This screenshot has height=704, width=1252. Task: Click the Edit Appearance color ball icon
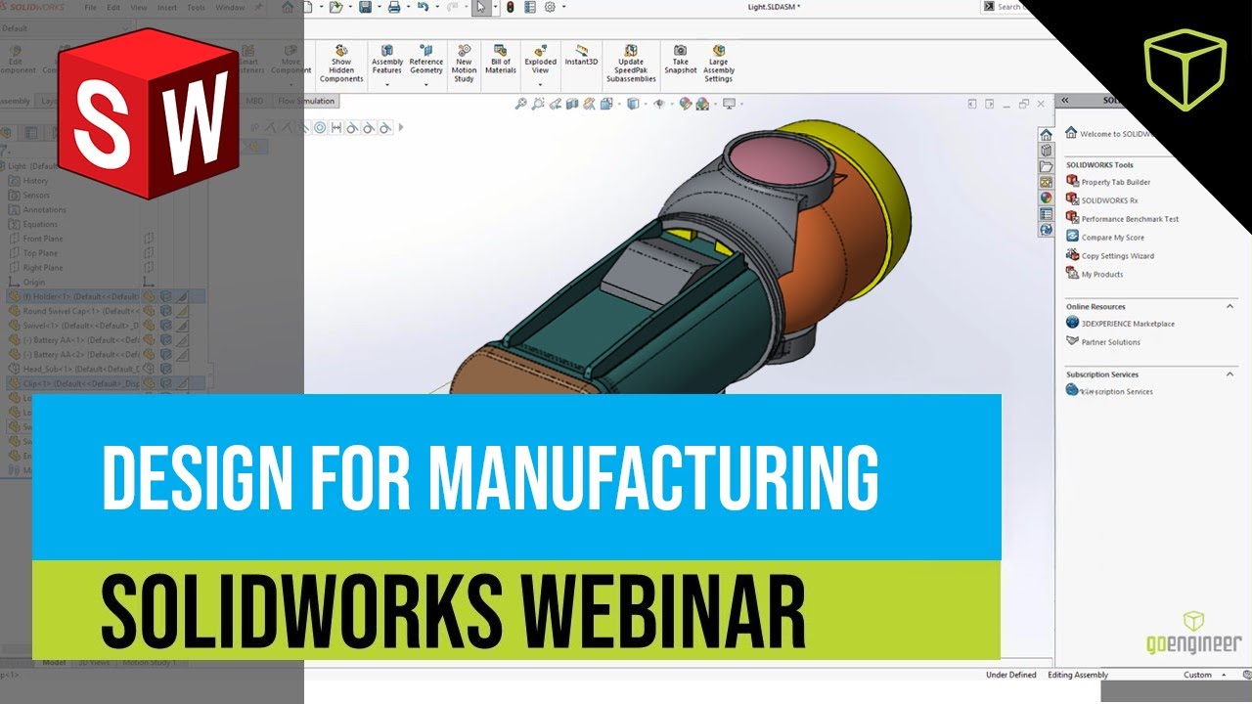(x=685, y=103)
